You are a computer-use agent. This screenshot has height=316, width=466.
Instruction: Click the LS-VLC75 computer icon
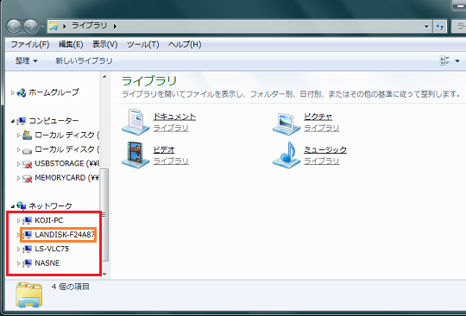pos(28,250)
